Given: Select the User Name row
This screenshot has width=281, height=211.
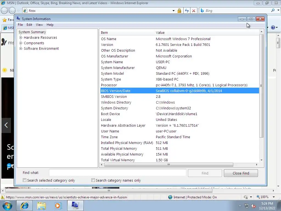Looking at the screenshot, I should click(x=179, y=131).
